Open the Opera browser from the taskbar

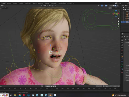pyautogui.click(x=24, y=95)
